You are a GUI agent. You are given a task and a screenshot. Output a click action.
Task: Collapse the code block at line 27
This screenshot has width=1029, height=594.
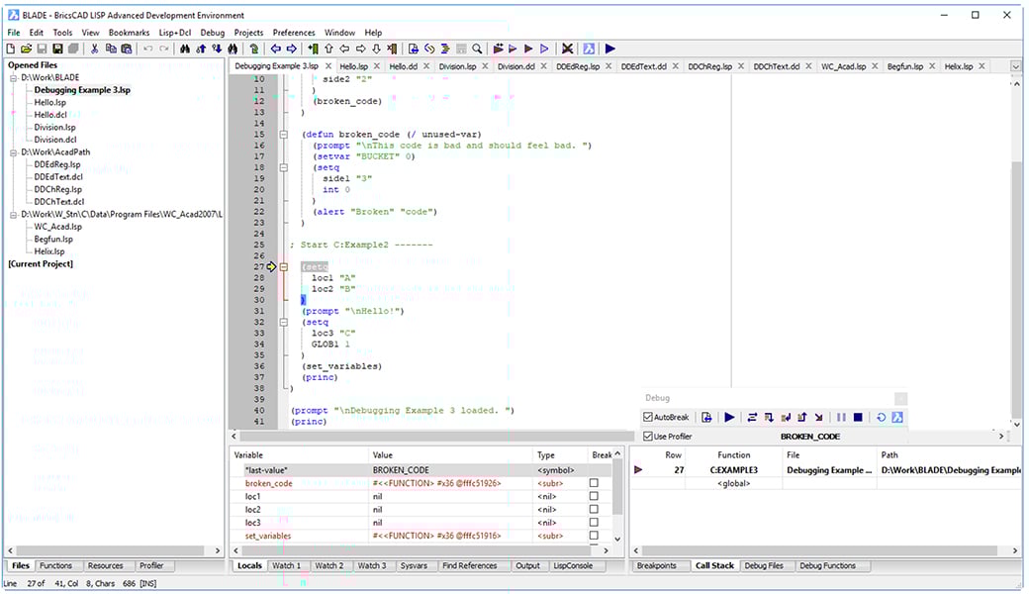coord(284,266)
